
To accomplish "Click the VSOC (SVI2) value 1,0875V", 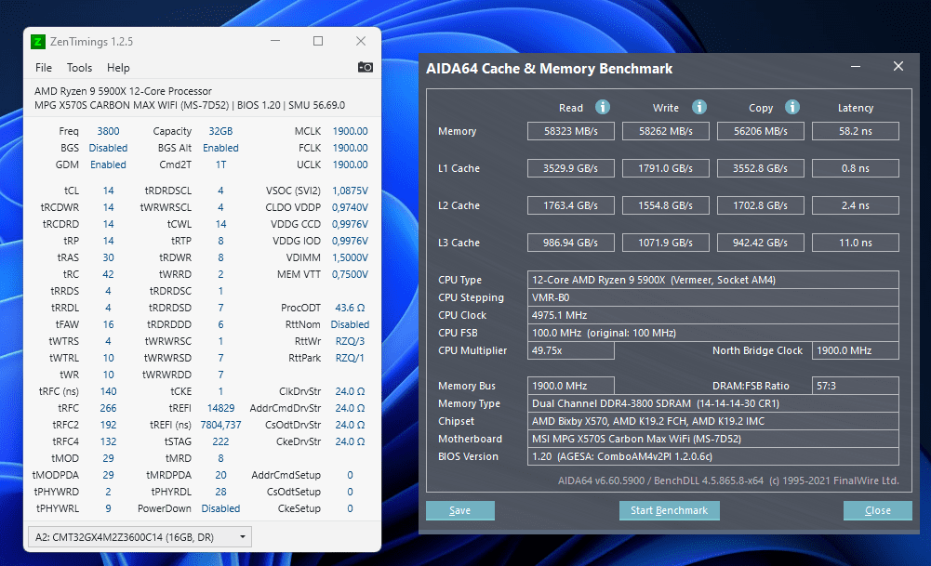I will 350,191.
